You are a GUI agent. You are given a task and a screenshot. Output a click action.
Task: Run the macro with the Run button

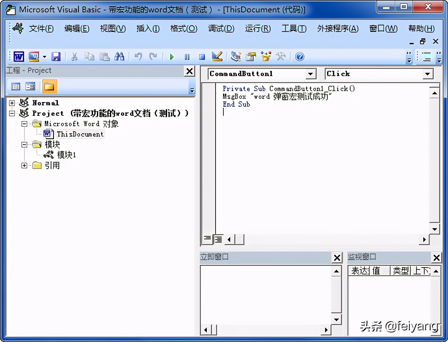pos(172,57)
